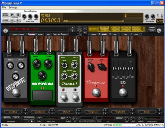Click the Overdrive pedal Tone knob

tap(9, 65)
